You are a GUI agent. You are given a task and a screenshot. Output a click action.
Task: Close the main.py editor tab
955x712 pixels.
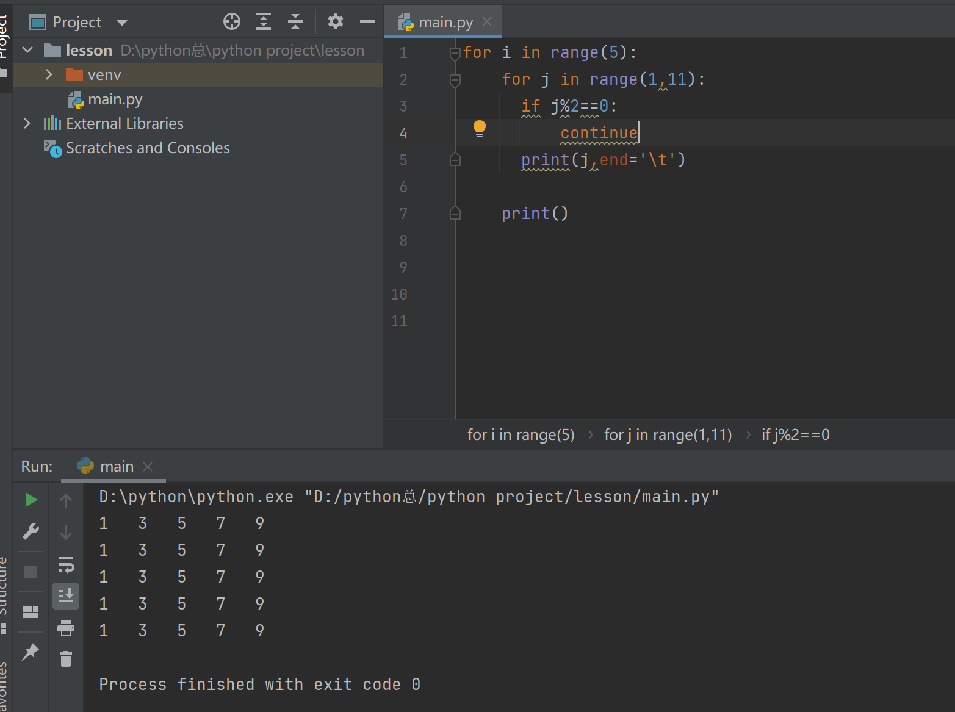487,21
